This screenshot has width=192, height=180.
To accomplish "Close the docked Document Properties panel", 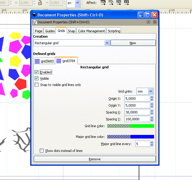I will [x=155, y=22].
